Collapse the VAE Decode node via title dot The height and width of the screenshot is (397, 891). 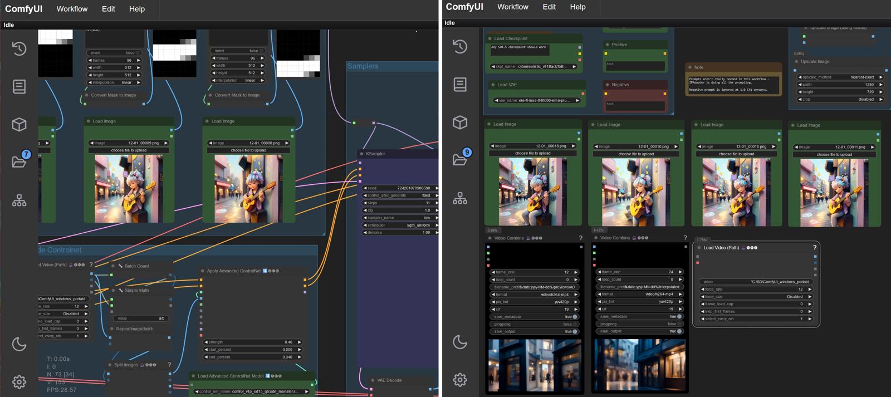coord(373,380)
